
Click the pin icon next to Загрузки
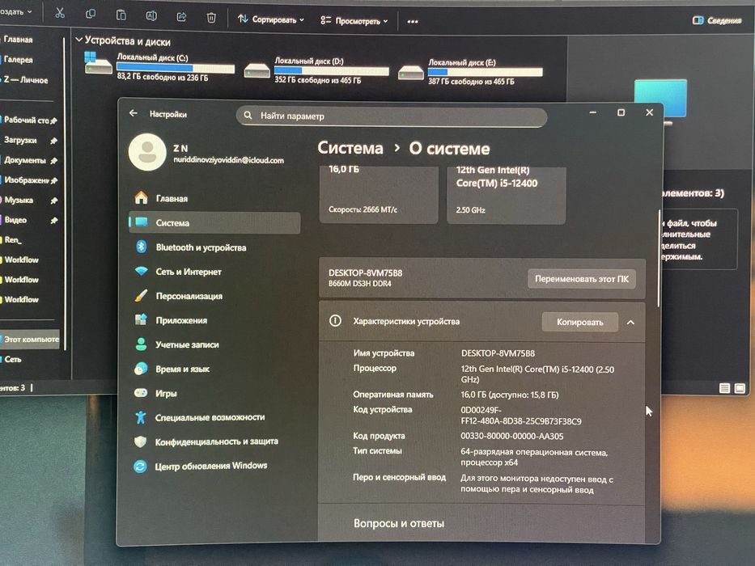[x=53, y=141]
